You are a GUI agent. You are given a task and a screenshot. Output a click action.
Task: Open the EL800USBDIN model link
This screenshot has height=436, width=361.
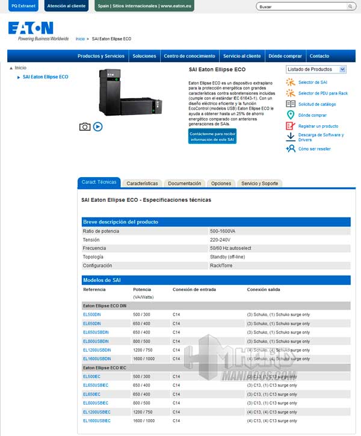pos(96,341)
